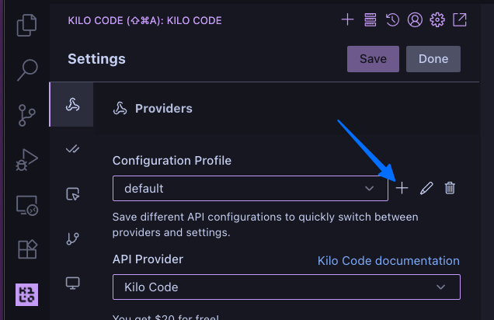
Task: Expand the API Provider Kilo Code dropdown
Action: (287, 287)
